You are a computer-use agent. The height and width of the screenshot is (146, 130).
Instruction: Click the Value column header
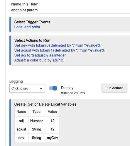53,111
